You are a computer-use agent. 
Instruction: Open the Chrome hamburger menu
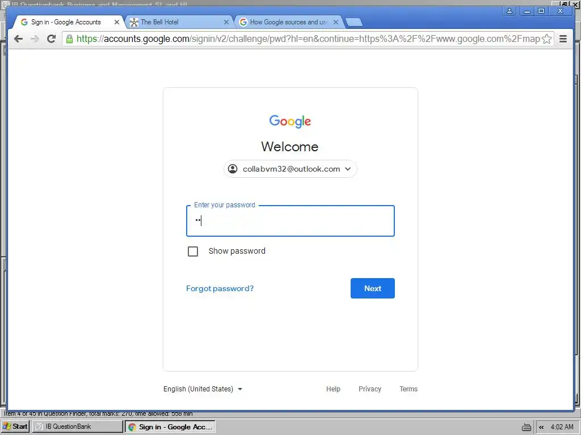pyautogui.click(x=563, y=39)
